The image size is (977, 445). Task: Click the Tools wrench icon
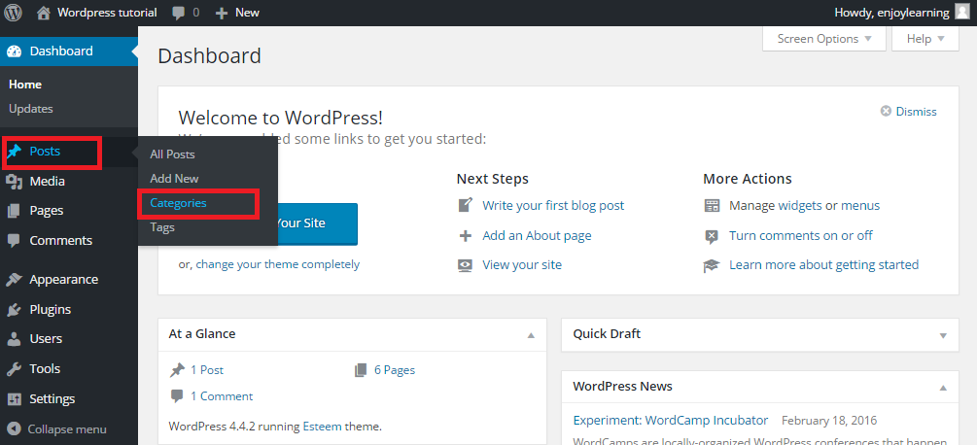[14, 369]
